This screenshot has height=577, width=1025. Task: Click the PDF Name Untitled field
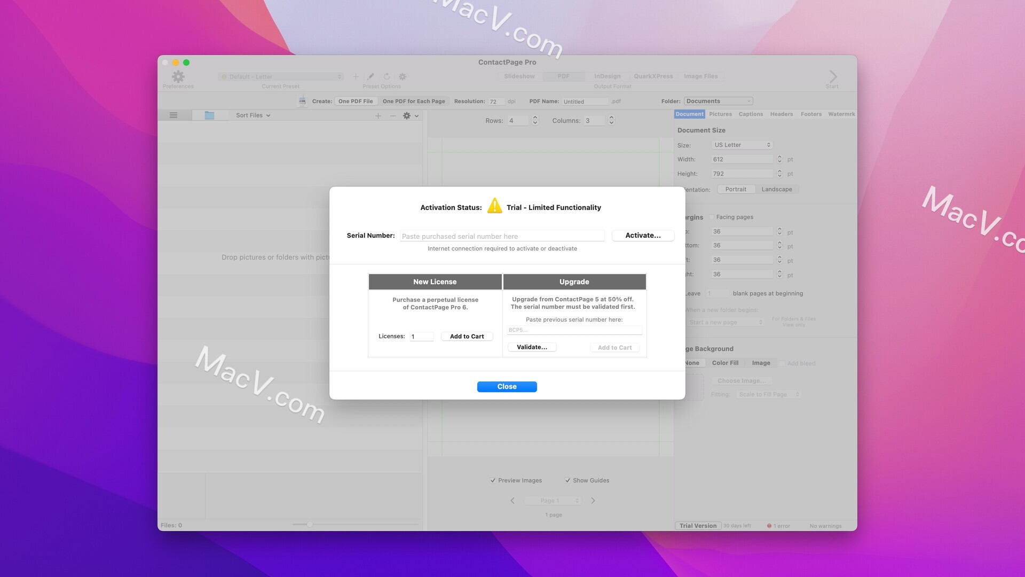585,102
